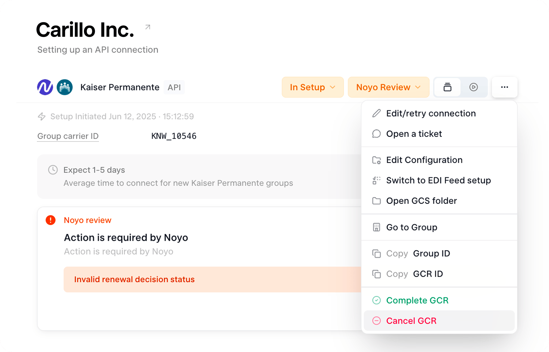Select Edit Configuration menu entry
Image resolution: width=549 pixels, height=352 pixels.
coord(439,160)
